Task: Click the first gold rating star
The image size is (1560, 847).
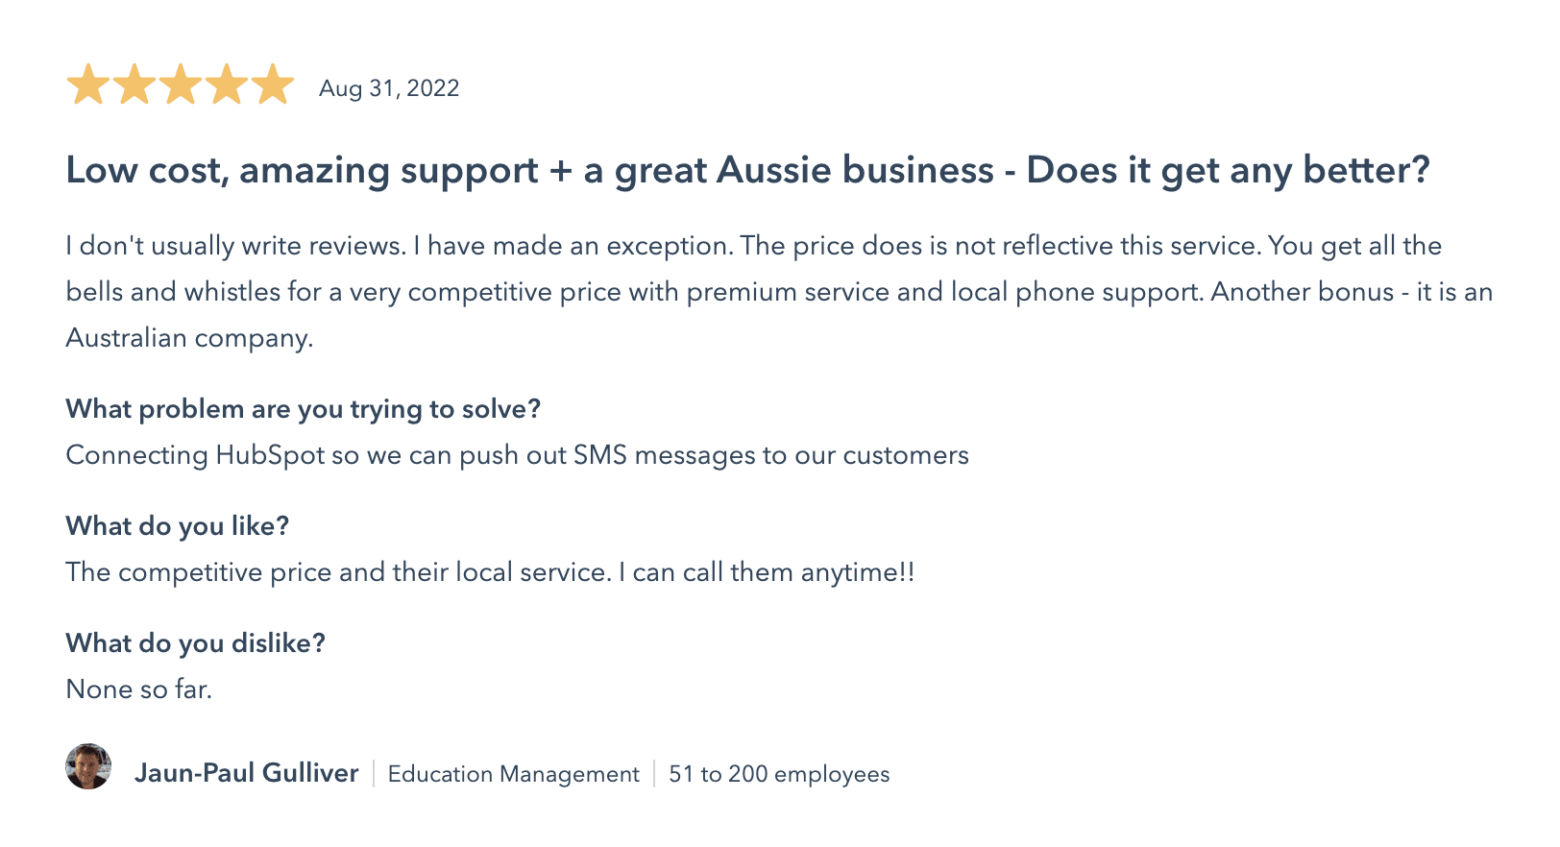Action: (88, 85)
